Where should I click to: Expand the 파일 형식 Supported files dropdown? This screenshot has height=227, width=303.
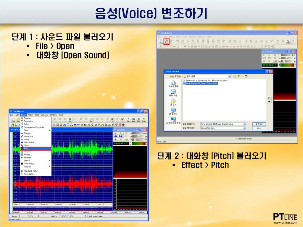click(245, 128)
